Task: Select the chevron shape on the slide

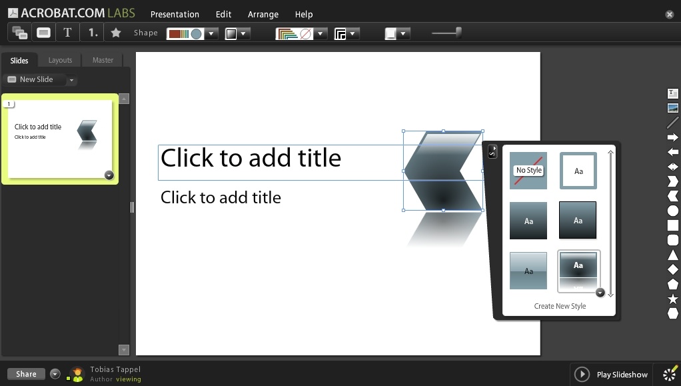Action: coord(443,171)
